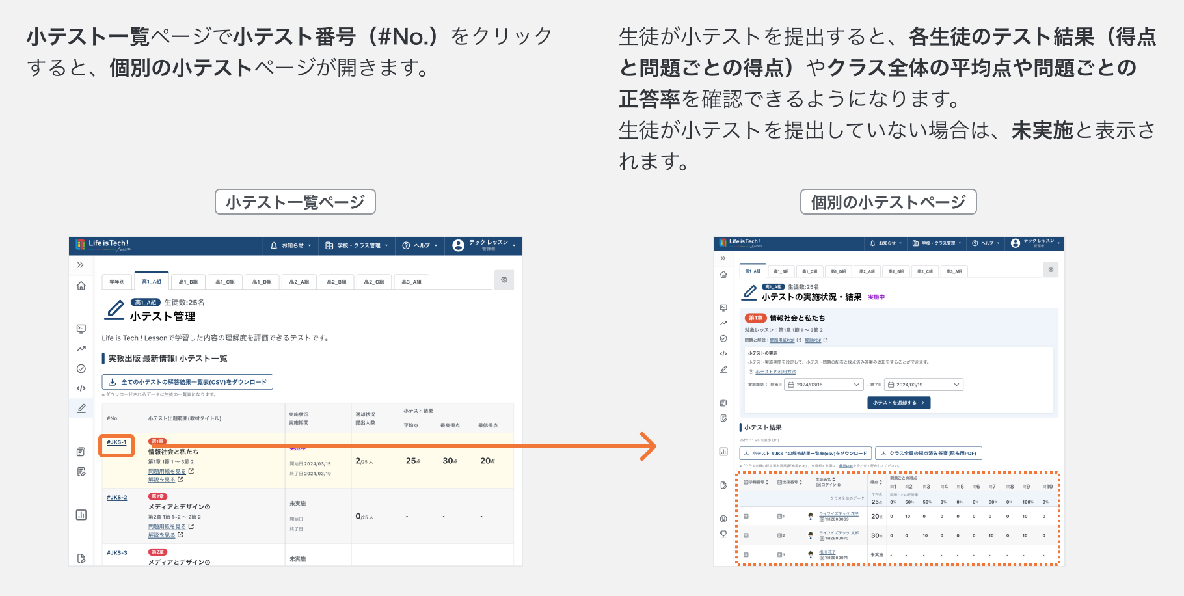Open student ライフイズテック 花子 link
1184x596 pixels.
coord(839,514)
